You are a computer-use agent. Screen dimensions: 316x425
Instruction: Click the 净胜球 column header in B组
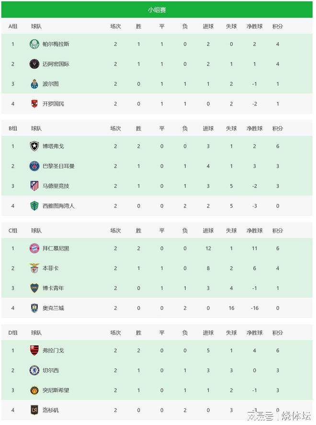pyautogui.click(x=254, y=128)
